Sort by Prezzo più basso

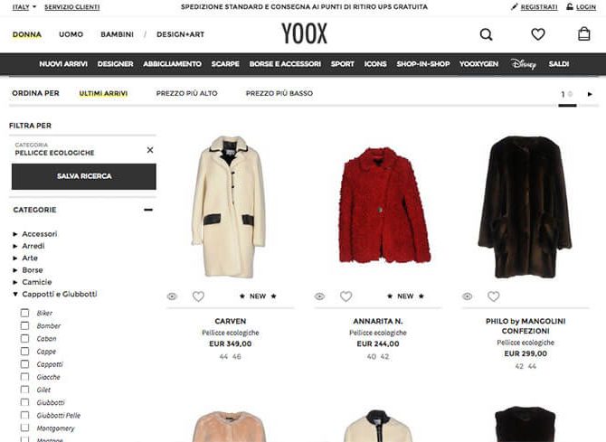pos(279,93)
